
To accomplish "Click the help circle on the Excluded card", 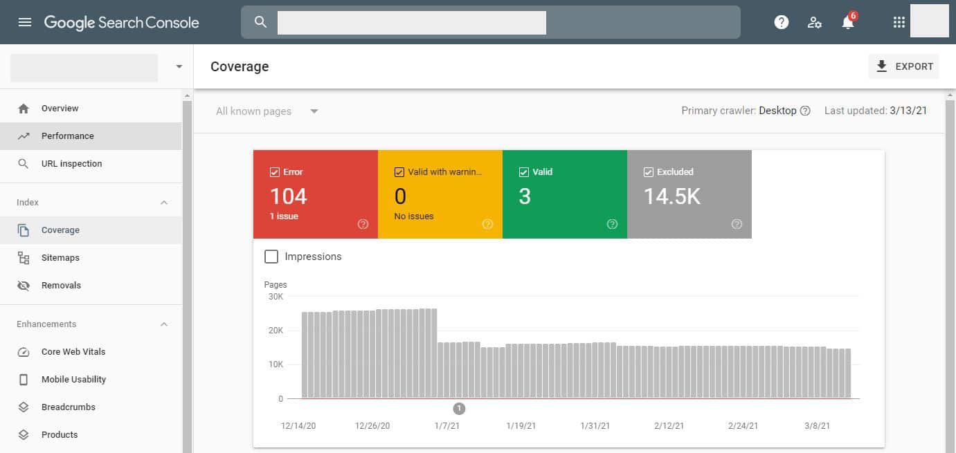I will click(736, 224).
